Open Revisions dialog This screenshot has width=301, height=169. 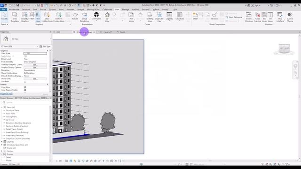click(214, 16)
